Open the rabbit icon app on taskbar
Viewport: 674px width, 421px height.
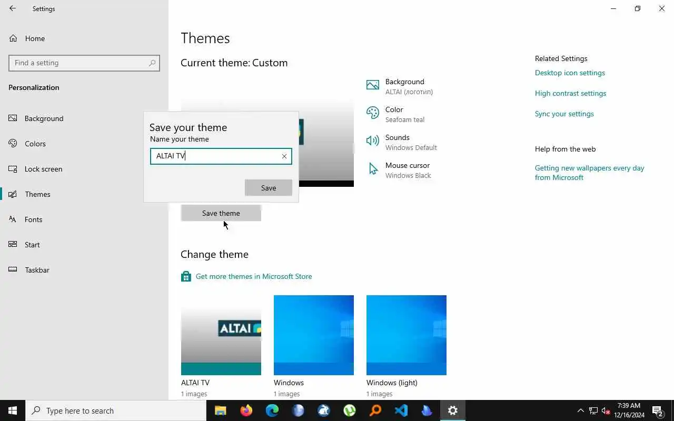click(x=323, y=410)
